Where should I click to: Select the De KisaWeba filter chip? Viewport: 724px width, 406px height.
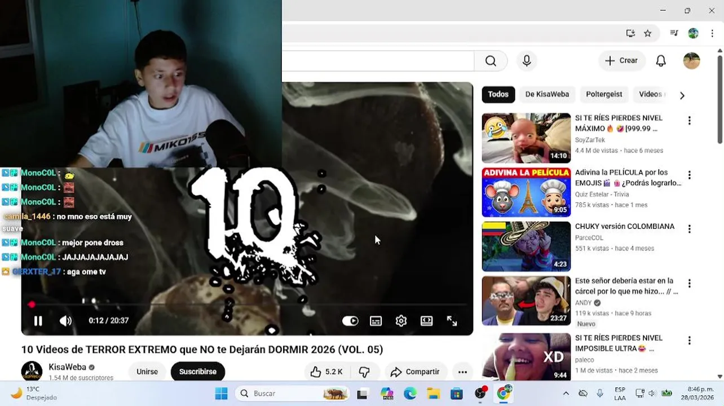(x=547, y=94)
